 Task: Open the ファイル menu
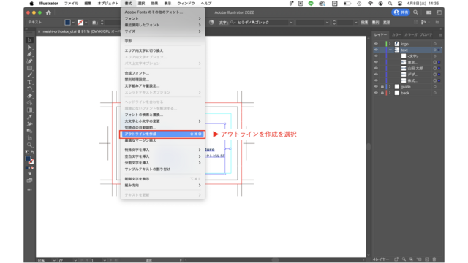click(72, 4)
